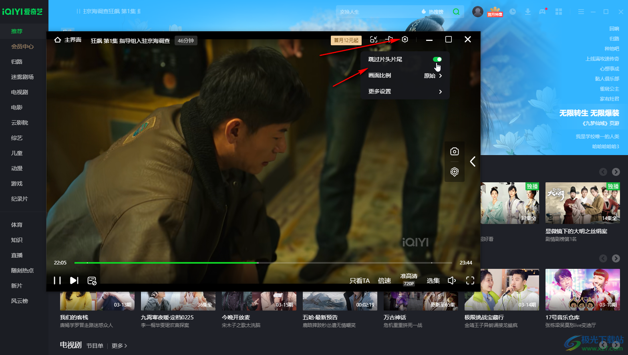Open the 极限挑战宝藏行 thumbnail
Image resolution: width=628 pixels, height=355 pixels.
coord(502,290)
